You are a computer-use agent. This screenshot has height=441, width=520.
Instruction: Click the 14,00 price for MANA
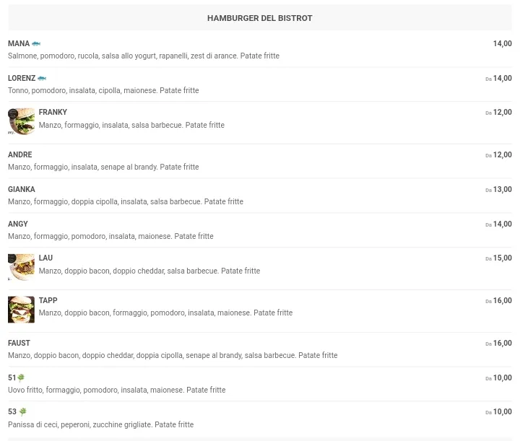point(502,44)
